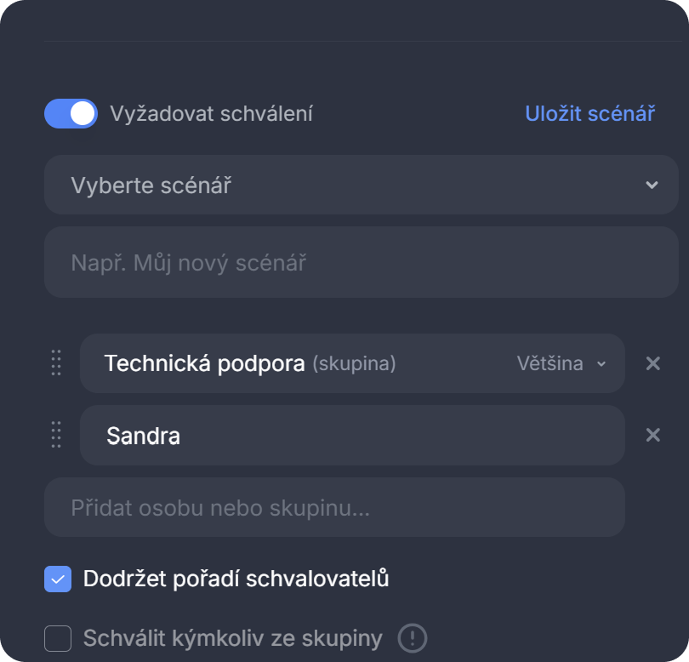
Task: Click the Vyžadovat schválení label text
Action: [211, 113]
